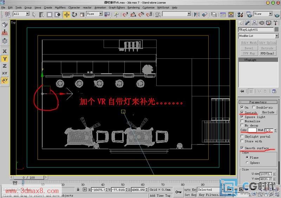
Task: Open Select by Name tool
Action: [x=41, y=14]
